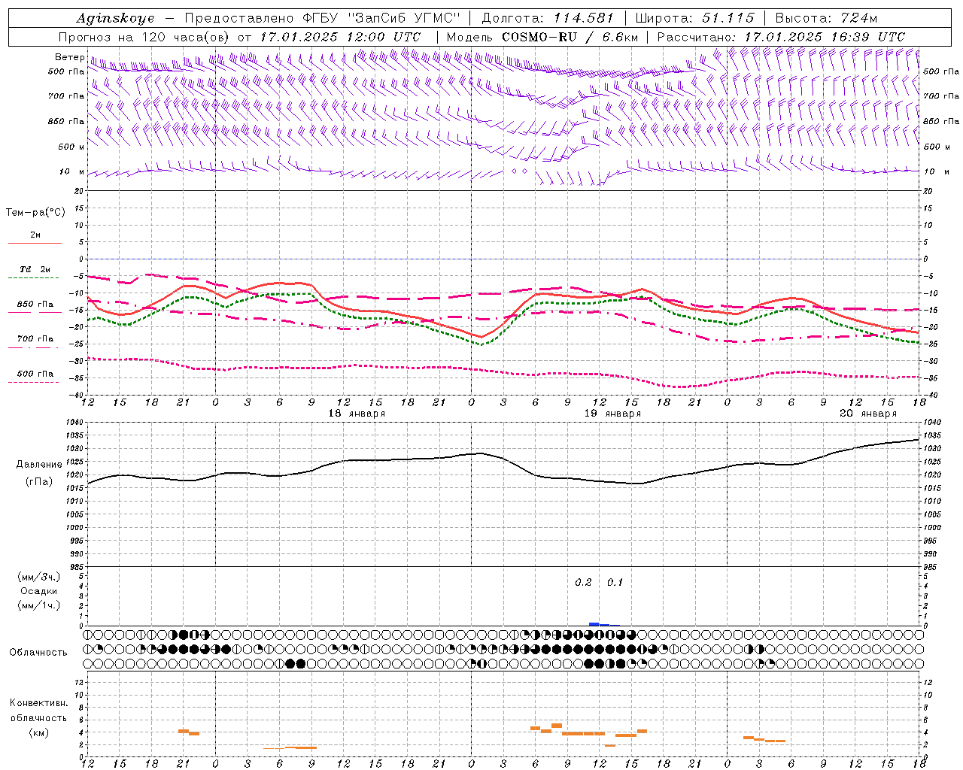
Task: Select the 'Предоставлено ФГБУ "ЗапСиб УГМС"' provider text
Action: coord(322,18)
